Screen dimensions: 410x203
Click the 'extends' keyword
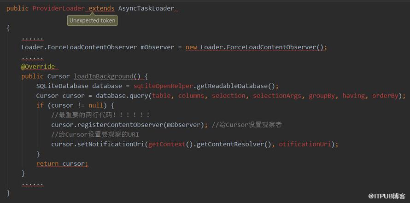(101, 8)
